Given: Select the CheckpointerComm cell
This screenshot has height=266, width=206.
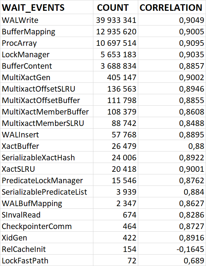Looking at the screenshot, I should point(37,226).
